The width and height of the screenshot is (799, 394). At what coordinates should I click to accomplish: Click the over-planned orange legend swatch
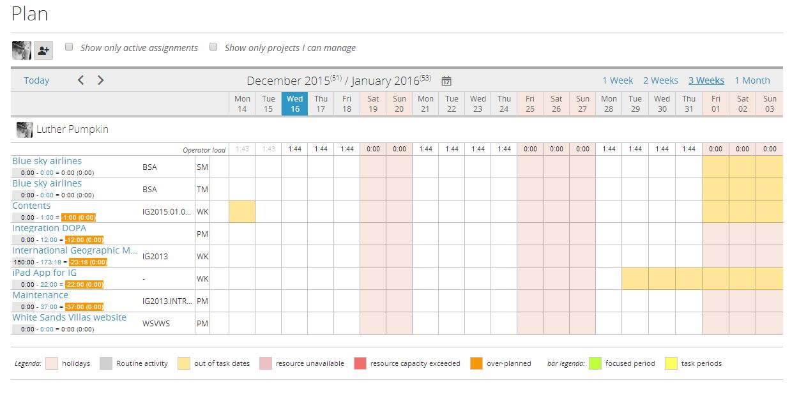coord(476,363)
